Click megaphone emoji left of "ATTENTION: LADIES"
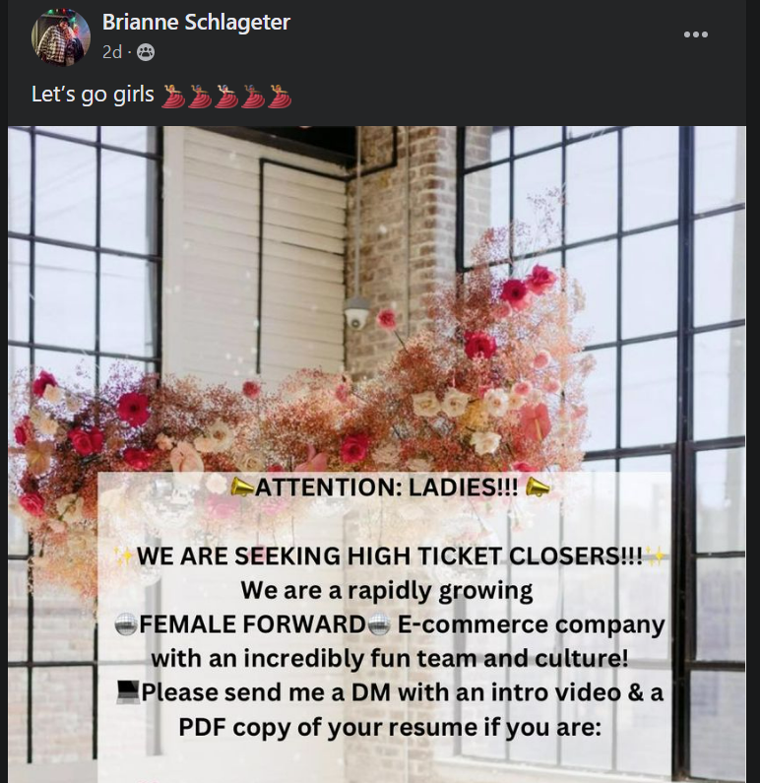This screenshot has height=783, width=760. click(242, 487)
